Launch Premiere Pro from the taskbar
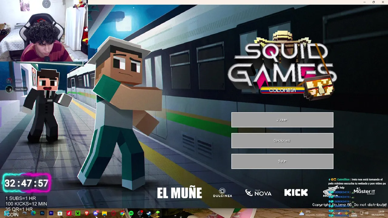 tap(51, 213)
